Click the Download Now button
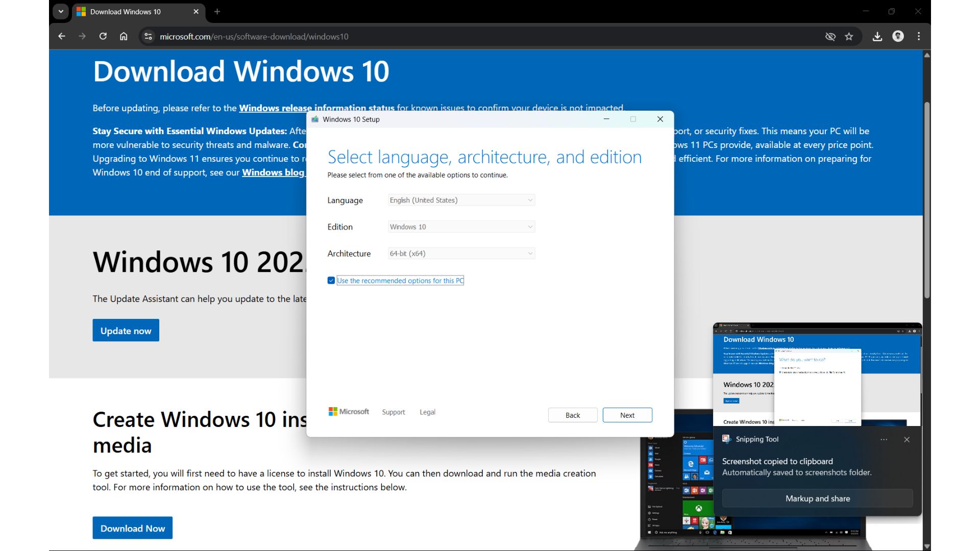The width and height of the screenshot is (980, 551). coord(132,528)
